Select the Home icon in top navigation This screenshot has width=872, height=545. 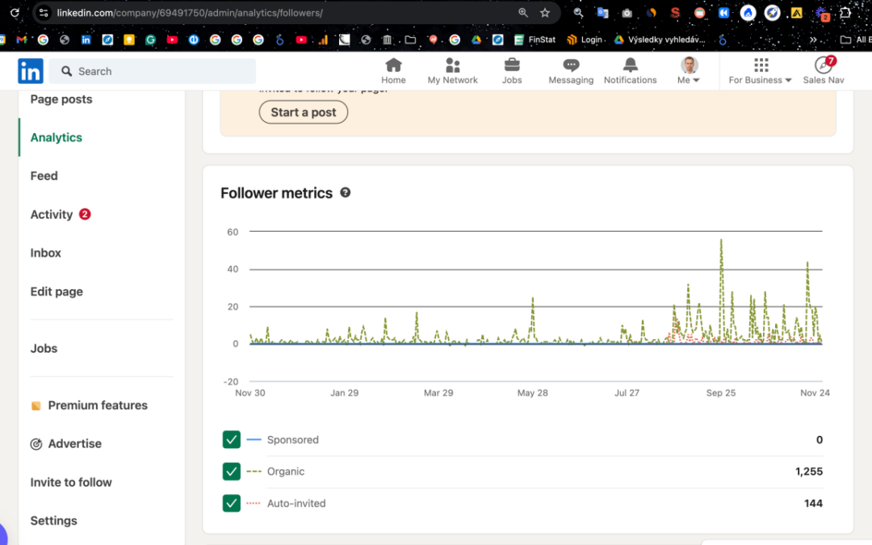tap(393, 65)
